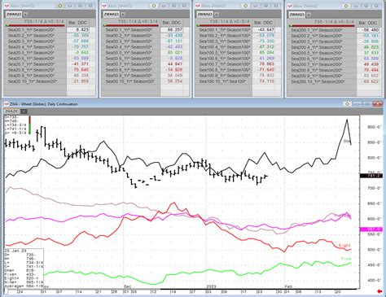Click the 'Sea200 1_Yr* Season200*' row
Viewport: 386px width, 297px height.
tap(322, 30)
